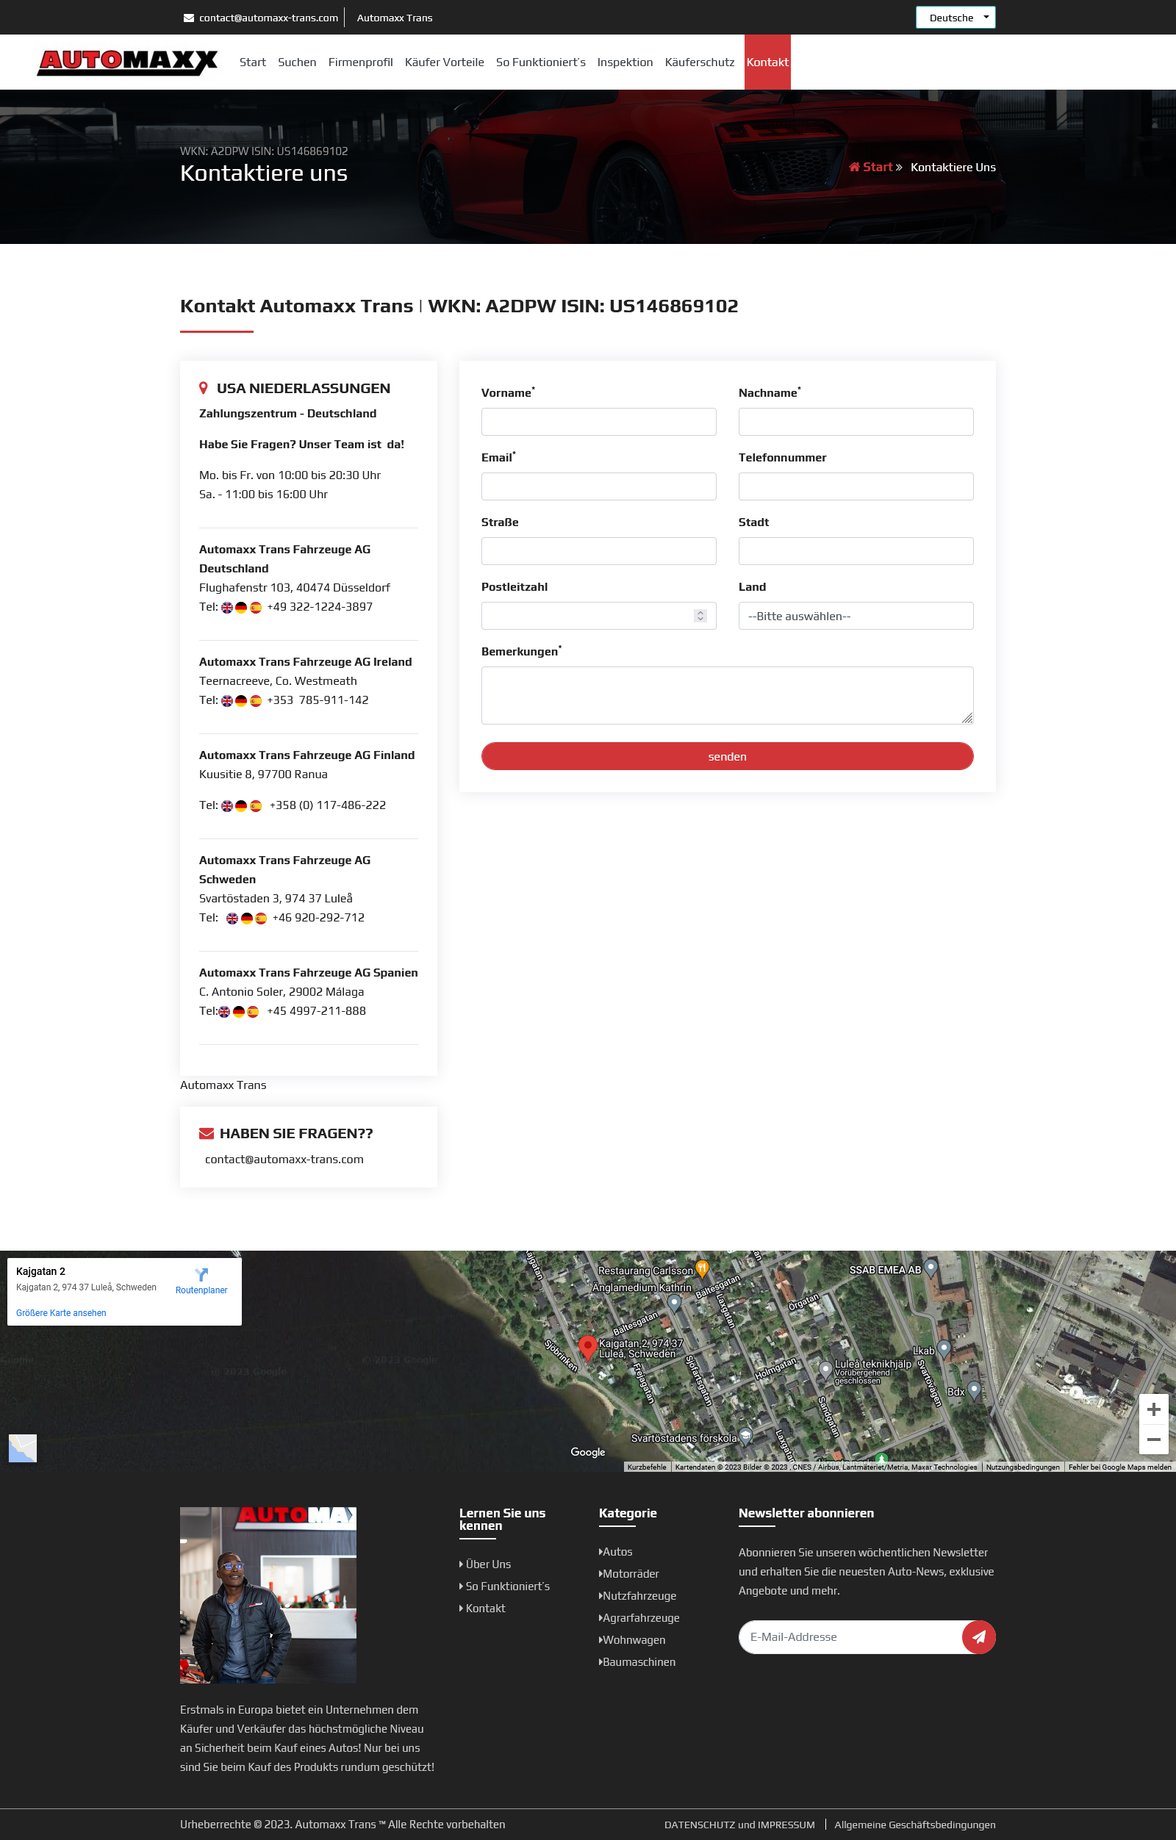The height and width of the screenshot is (1840, 1176).
Task: Click the Automaxx logo
Action: (128, 62)
